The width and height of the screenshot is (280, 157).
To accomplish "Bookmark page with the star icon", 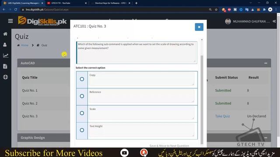I will [216, 10].
